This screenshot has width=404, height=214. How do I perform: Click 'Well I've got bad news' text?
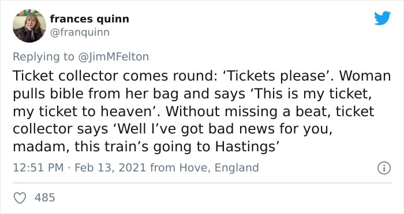point(177,129)
